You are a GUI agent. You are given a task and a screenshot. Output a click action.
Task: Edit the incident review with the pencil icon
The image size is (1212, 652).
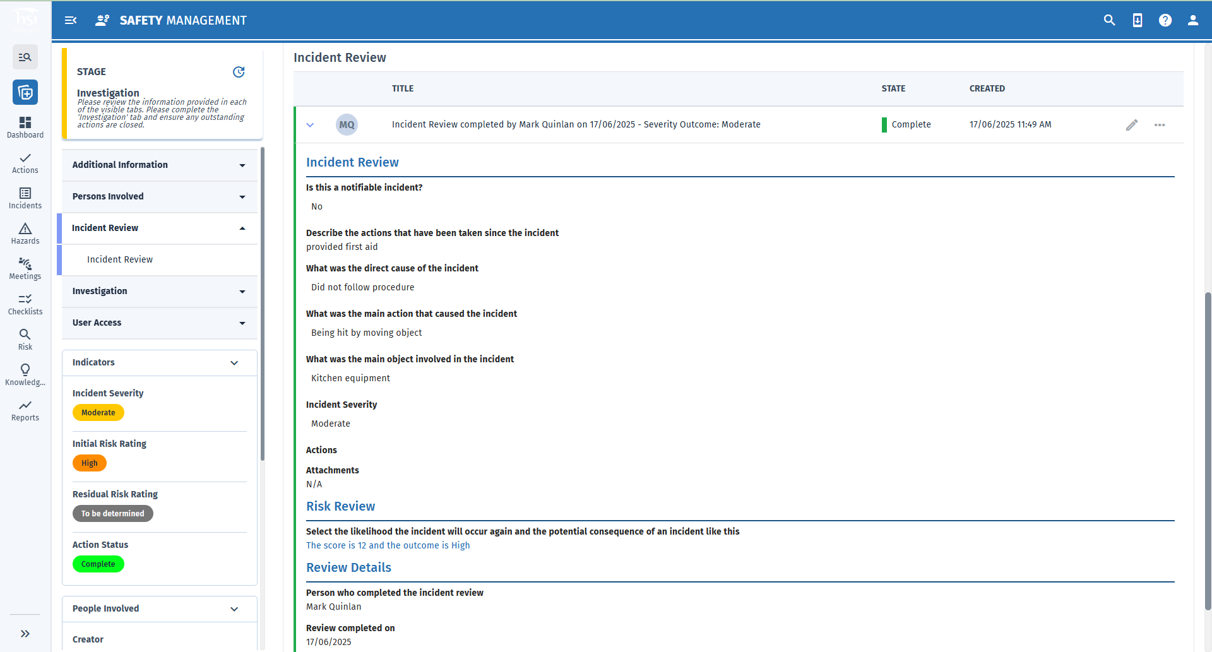tap(1131, 125)
